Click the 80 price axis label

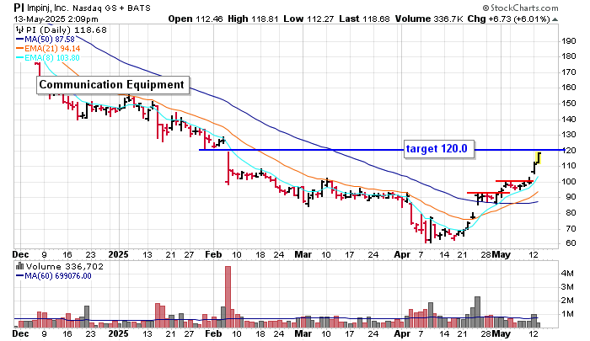pyautogui.click(x=571, y=213)
